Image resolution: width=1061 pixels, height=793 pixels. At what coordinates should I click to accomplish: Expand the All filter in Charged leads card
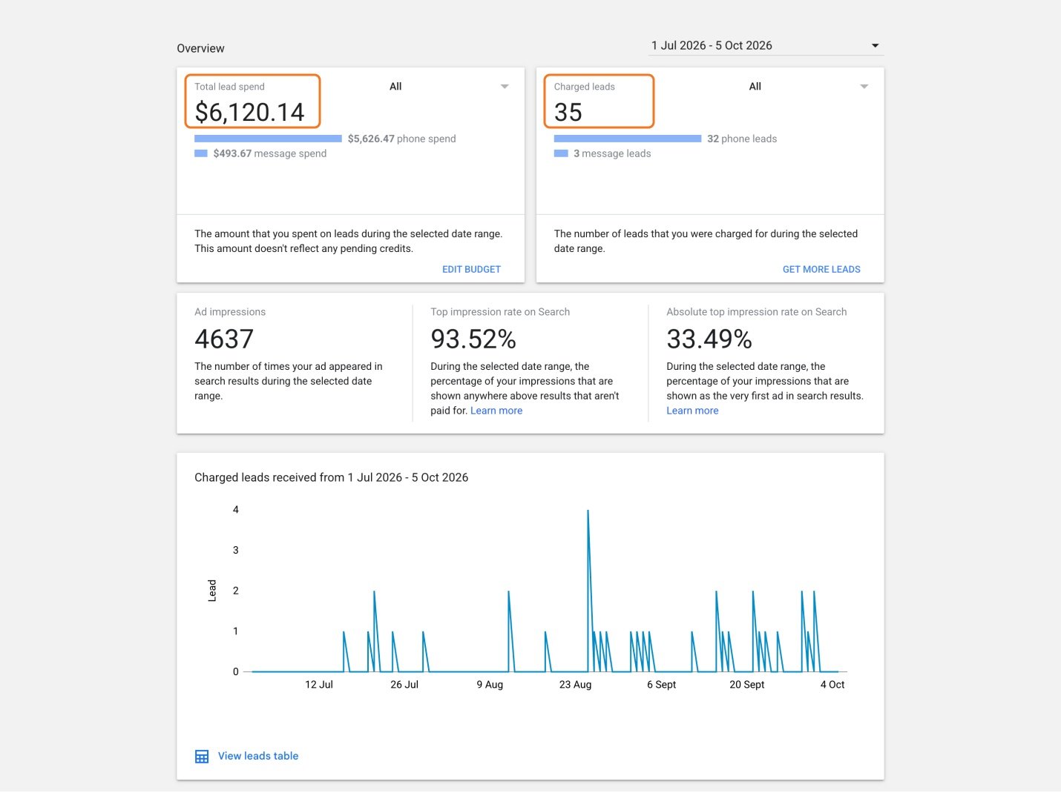809,87
